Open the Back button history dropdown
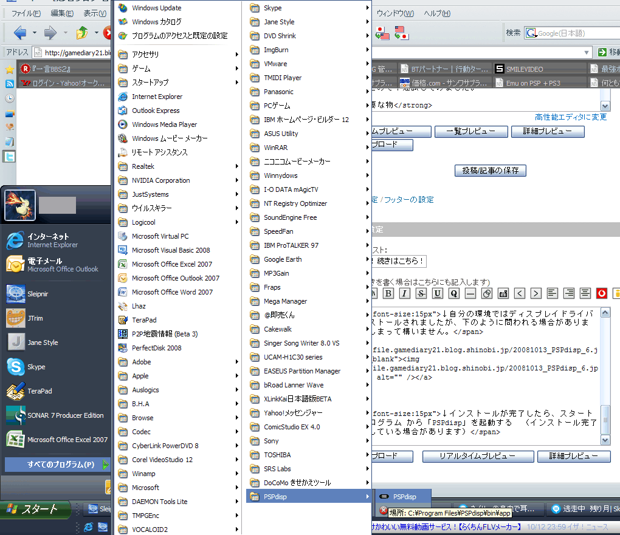Screen dimensions: 620x535 click(35, 33)
